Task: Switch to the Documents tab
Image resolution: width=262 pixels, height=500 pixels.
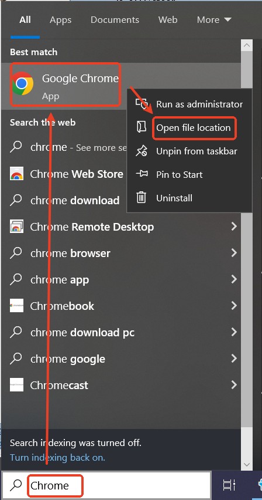Action: click(115, 20)
